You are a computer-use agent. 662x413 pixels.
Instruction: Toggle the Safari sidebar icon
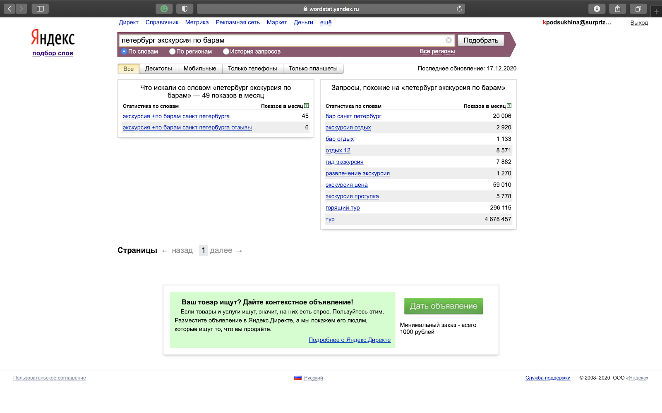click(40, 9)
